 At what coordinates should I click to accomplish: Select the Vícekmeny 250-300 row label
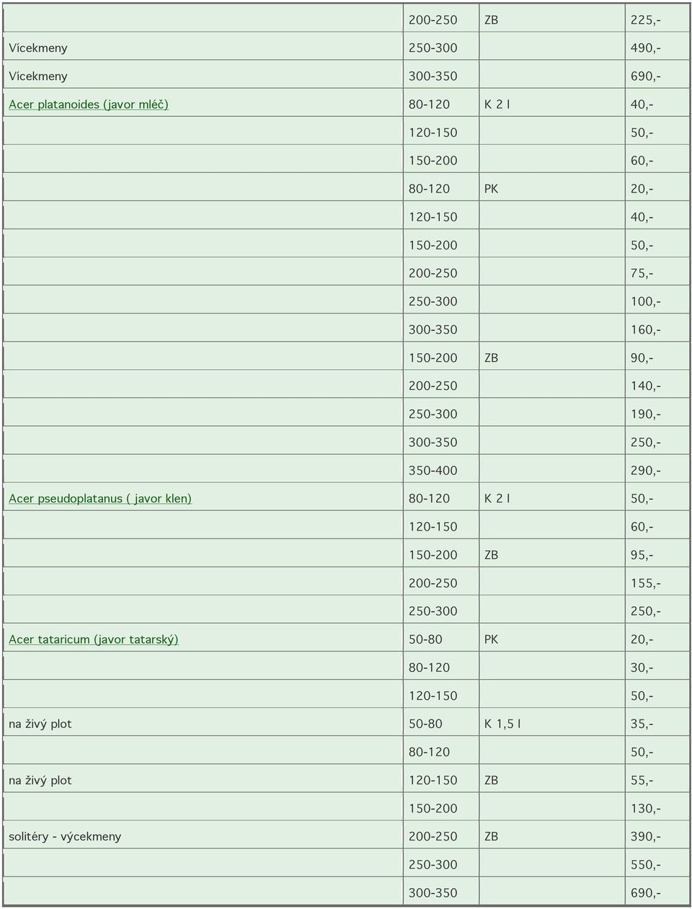[x=38, y=48]
